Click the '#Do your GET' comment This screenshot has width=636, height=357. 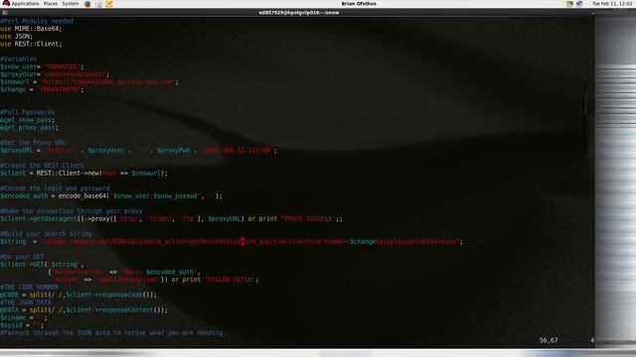22,257
